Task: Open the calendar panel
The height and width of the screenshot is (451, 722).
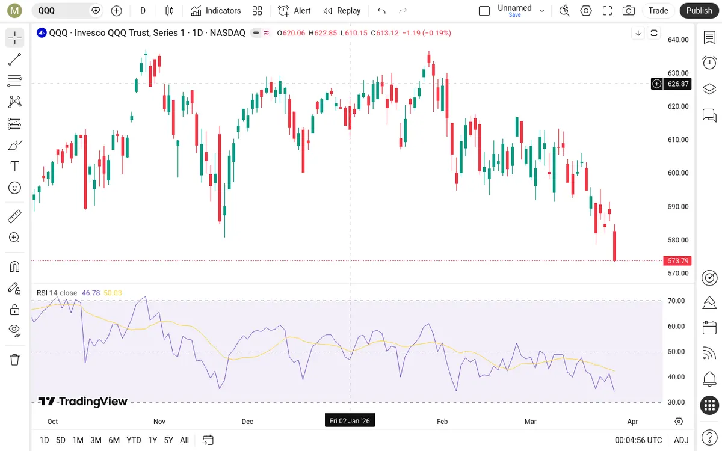Action: tap(709, 328)
